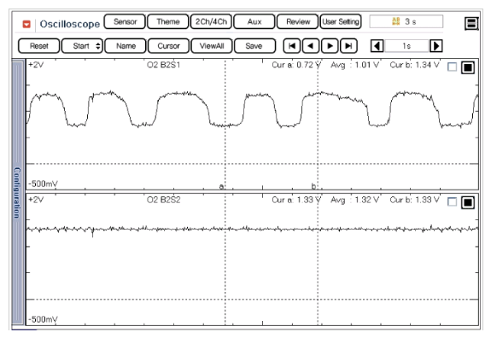
Task: Click Cur a: 1.33 V reading in B2S2
Action: (296, 200)
